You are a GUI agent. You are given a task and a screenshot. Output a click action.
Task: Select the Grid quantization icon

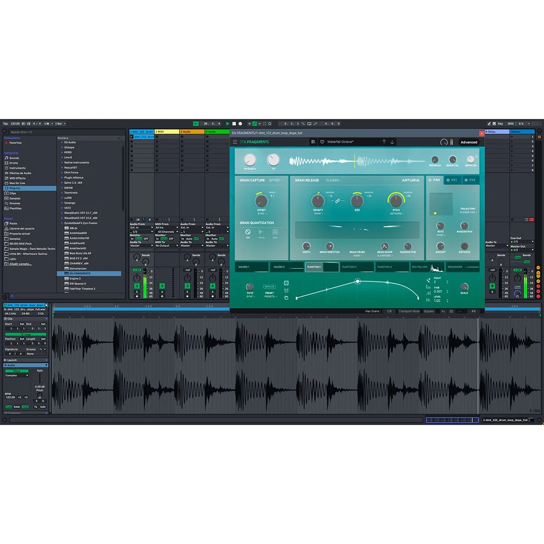coord(275,232)
